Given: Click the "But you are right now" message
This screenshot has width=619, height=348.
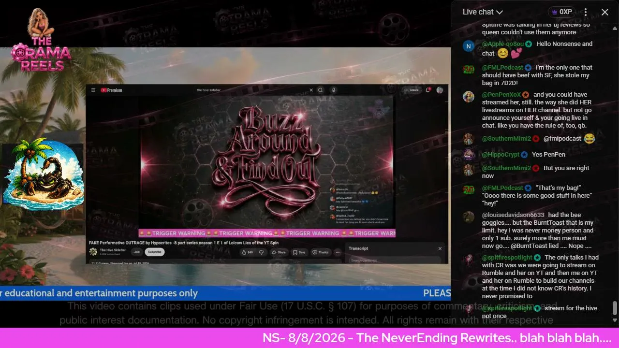Looking at the screenshot, I should 536,172.
